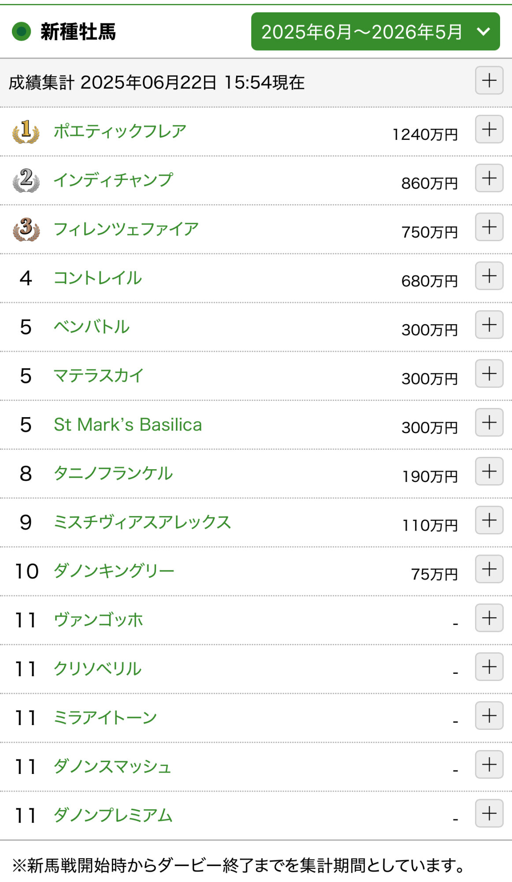Click plus icon beside フィレンツェファイア
The image size is (512, 882).
point(489,227)
